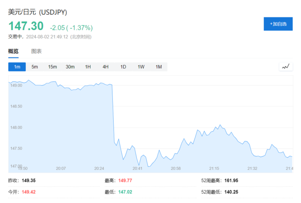The height and width of the screenshot is (203, 301).
Task: Set chart interval to 1H
Action: pyautogui.click(x=88, y=67)
